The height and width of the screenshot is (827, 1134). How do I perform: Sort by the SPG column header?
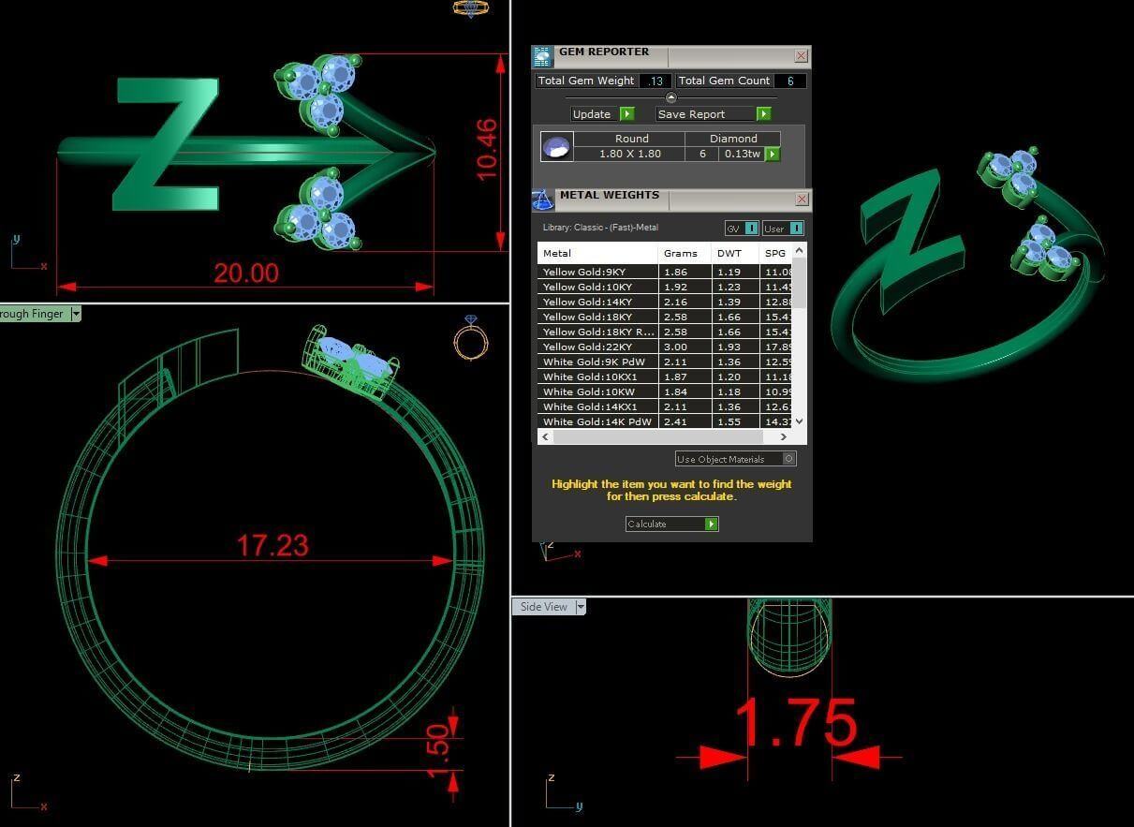775,254
